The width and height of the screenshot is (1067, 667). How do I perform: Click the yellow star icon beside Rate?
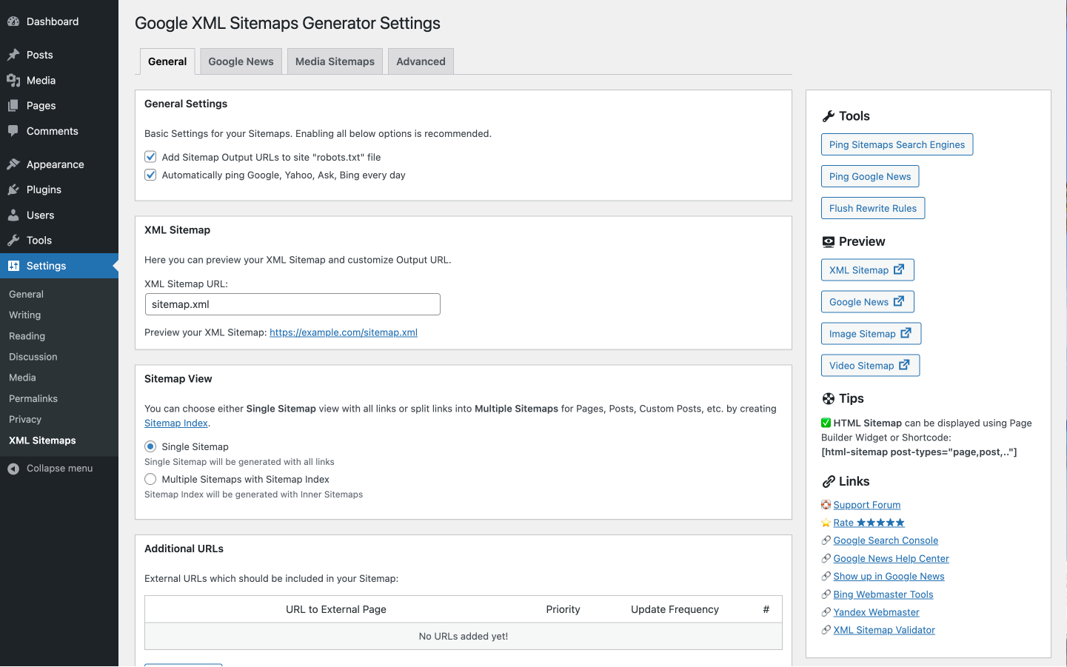click(x=826, y=523)
